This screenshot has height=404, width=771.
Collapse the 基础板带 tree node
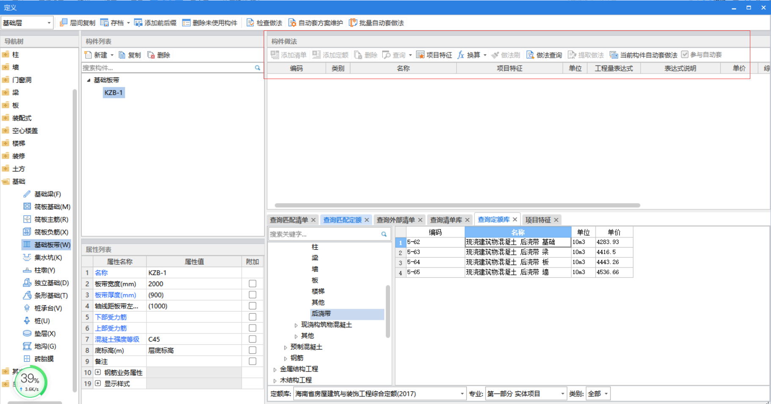88,80
